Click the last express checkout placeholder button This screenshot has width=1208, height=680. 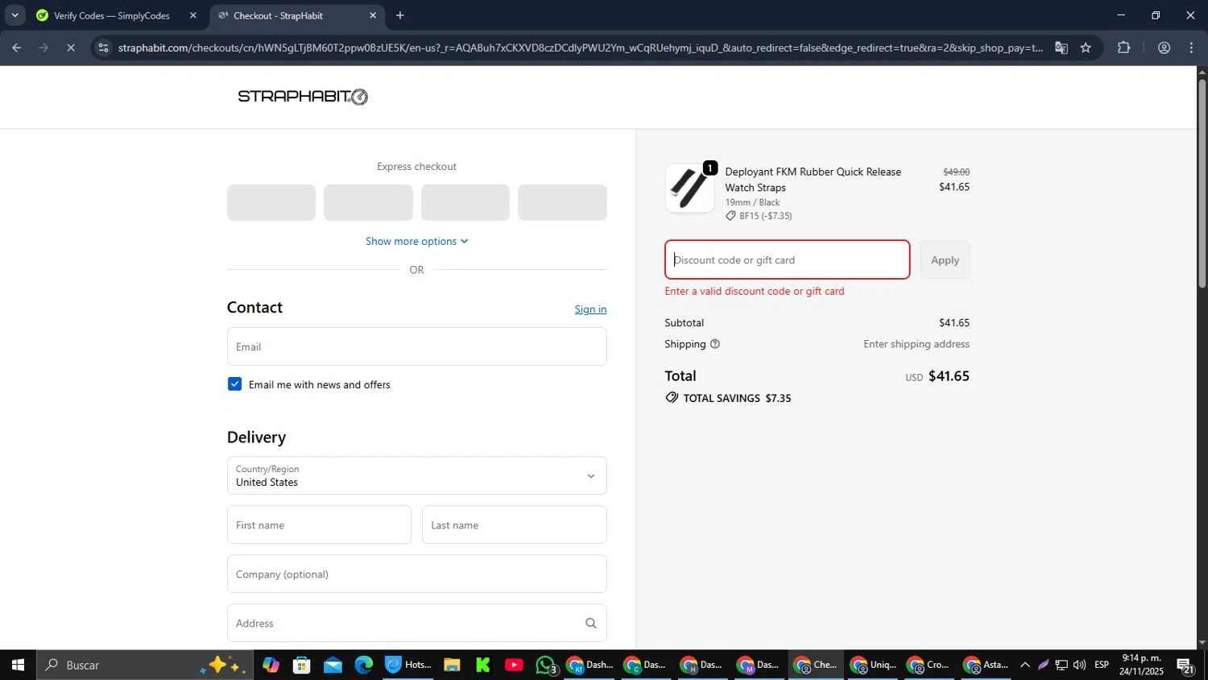[562, 202]
